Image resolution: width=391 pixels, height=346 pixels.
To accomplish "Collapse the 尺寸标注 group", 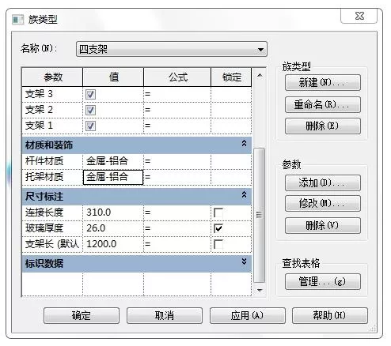I will pyautogui.click(x=244, y=195).
